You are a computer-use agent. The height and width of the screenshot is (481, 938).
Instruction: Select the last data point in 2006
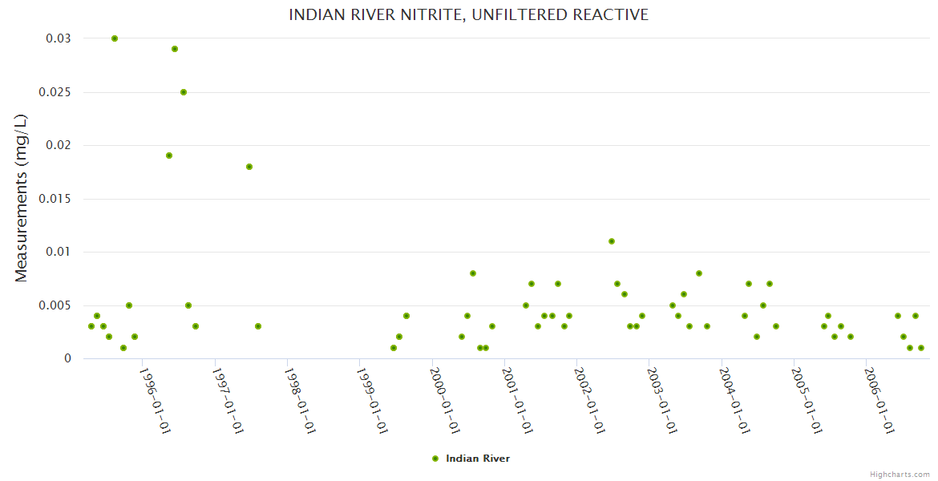tap(921, 348)
